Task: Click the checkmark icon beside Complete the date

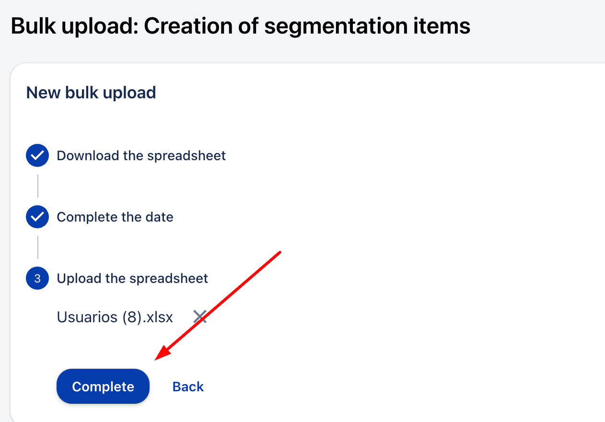Action: click(37, 217)
